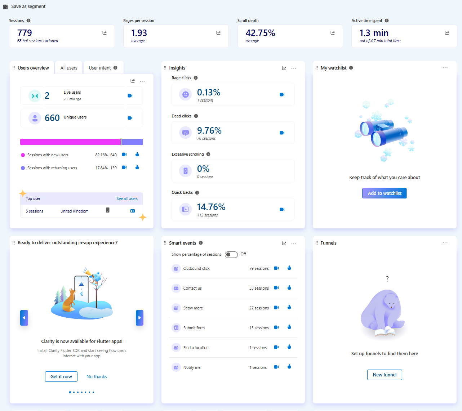Screen dimensions: 462x411
Task: Open the trend chart for Sessions metric
Action: (x=104, y=32)
